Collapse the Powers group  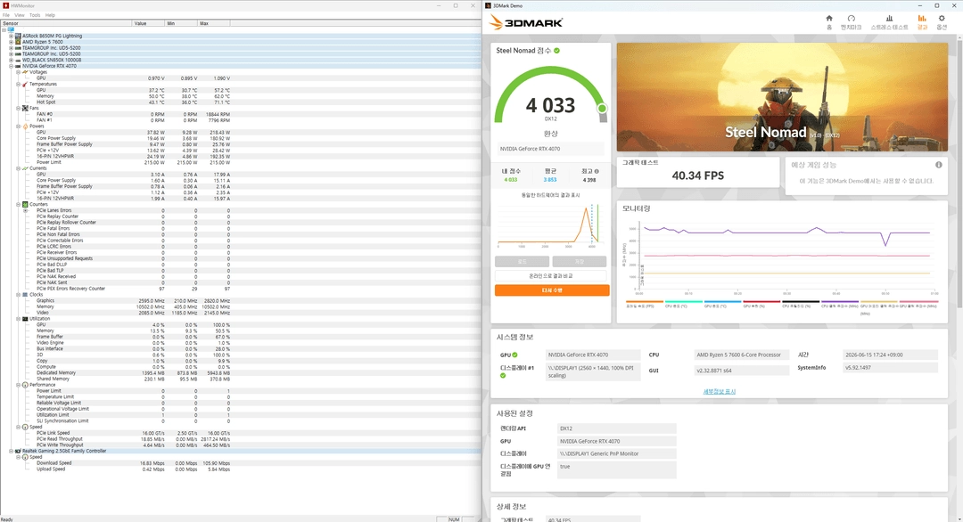point(19,126)
